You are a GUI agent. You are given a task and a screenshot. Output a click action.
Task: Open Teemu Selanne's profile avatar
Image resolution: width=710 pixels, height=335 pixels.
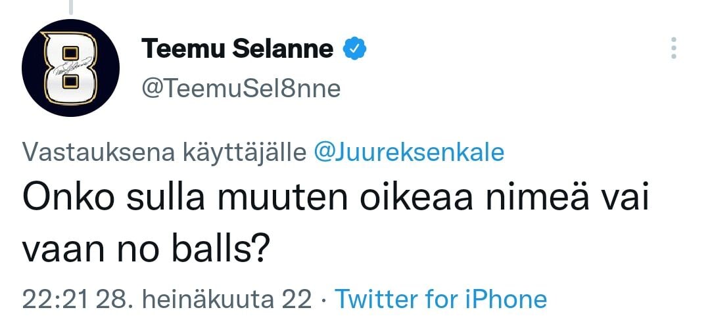coord(70,68)
